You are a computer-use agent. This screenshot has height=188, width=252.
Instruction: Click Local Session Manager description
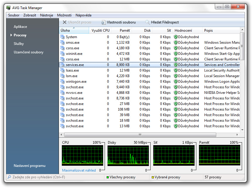pos(222,76)
